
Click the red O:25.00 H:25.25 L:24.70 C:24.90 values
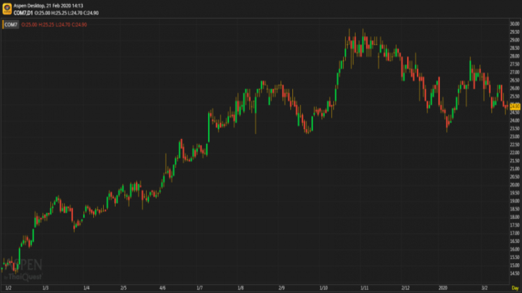click(54, 24)
